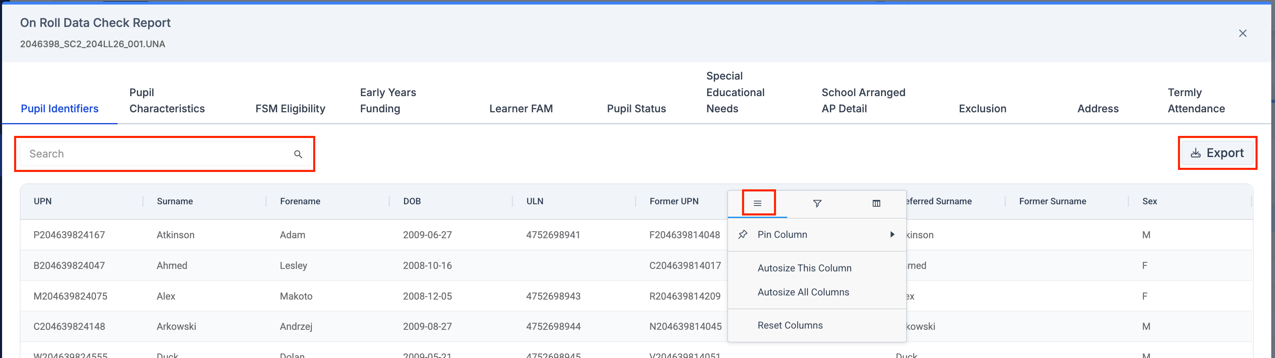Sort by the UPN column header
The height and width of the screenshot is (358, 1275).
tap(43, 201)
